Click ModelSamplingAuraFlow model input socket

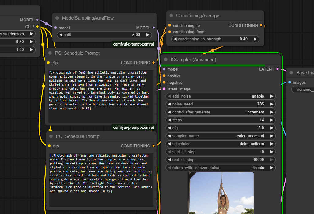55,28
